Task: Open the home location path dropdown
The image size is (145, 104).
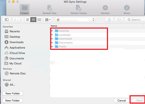Action: pyautogui.click(x=75, y=20)
